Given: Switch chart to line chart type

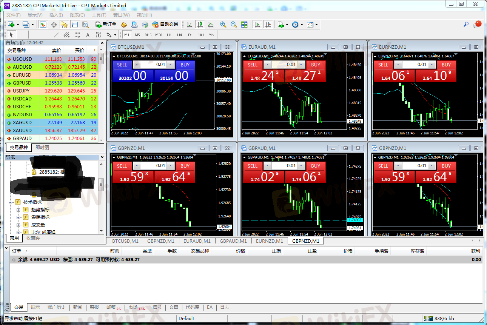Looking at the screenshot, I should click(x=211, y=25).
